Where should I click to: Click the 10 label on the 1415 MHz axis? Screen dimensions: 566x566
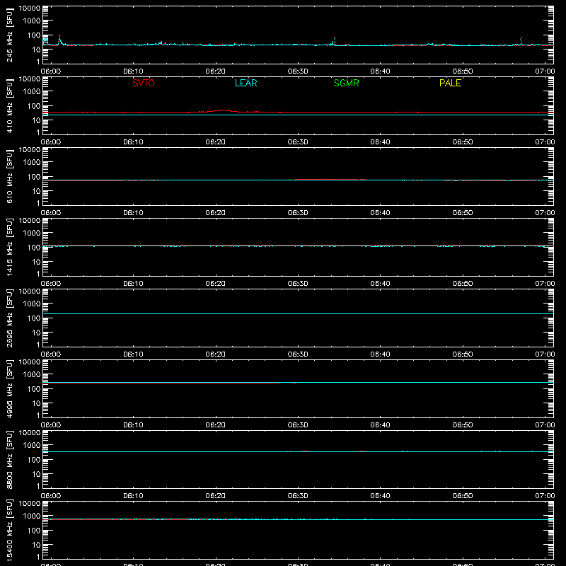pyautogui.click(x=36, y=262)
